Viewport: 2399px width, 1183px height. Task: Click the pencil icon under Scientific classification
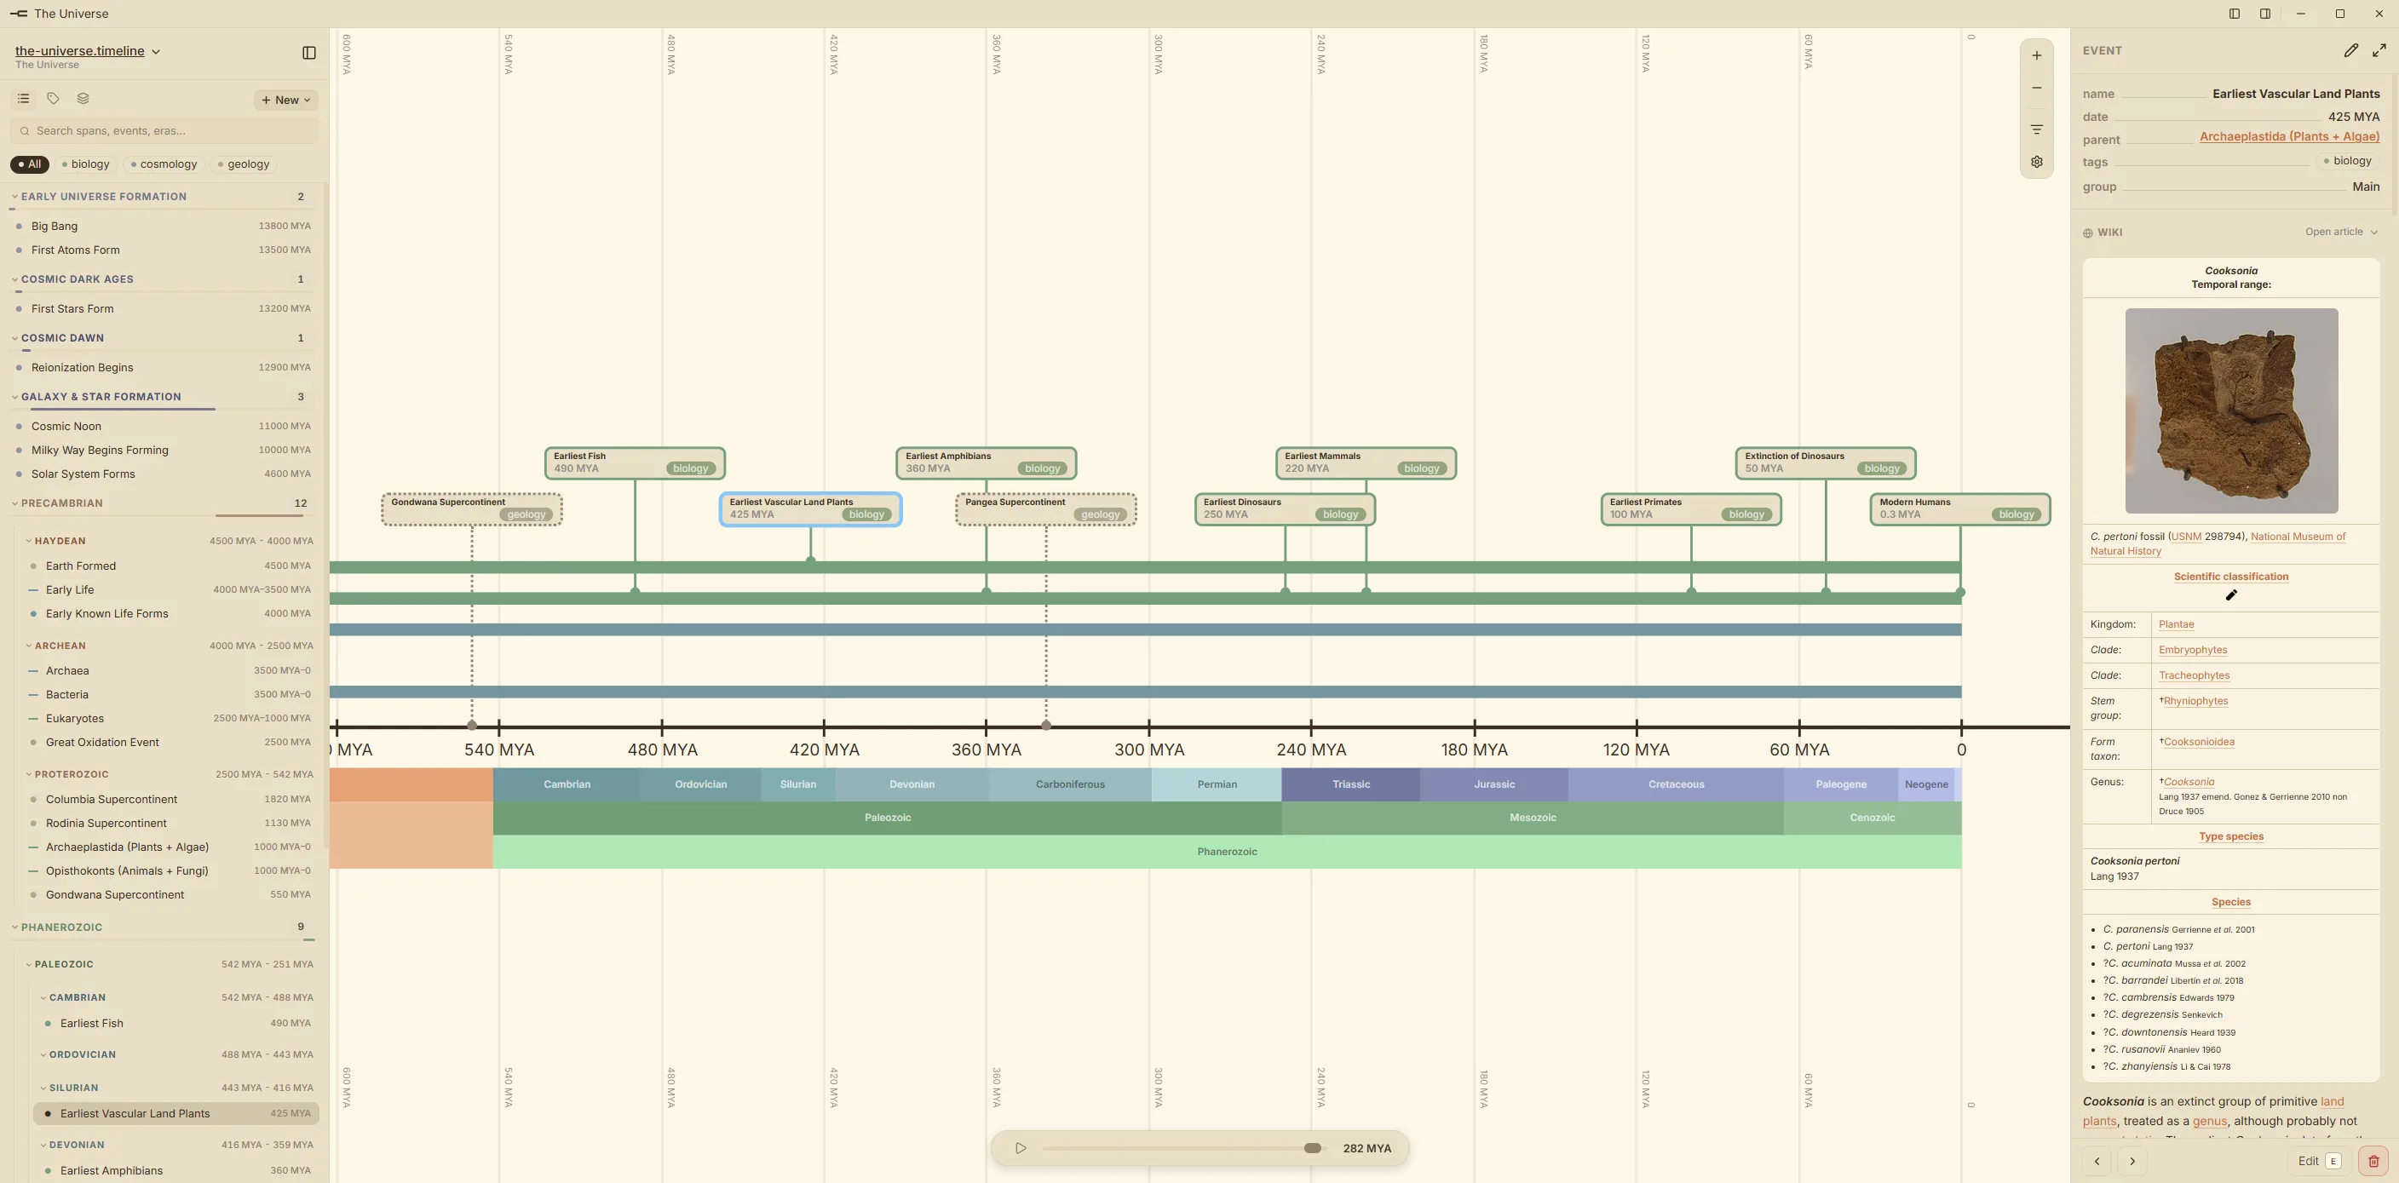(x=2230, y=595)
